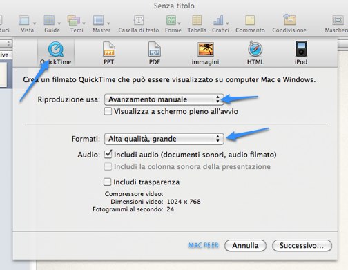Choose the PDF export format
The width and height of the screenshot is (348, 270).
tap(155, 53)
